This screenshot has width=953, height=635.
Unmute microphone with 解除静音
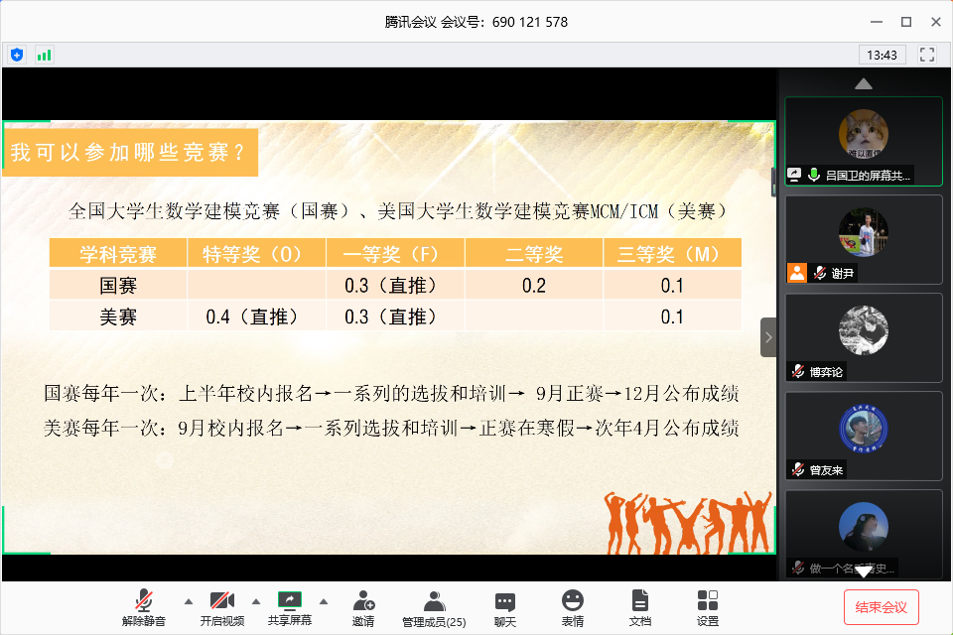(145, 607)
